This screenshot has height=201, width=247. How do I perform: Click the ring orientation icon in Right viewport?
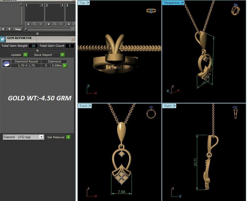(x=235, y=113)
